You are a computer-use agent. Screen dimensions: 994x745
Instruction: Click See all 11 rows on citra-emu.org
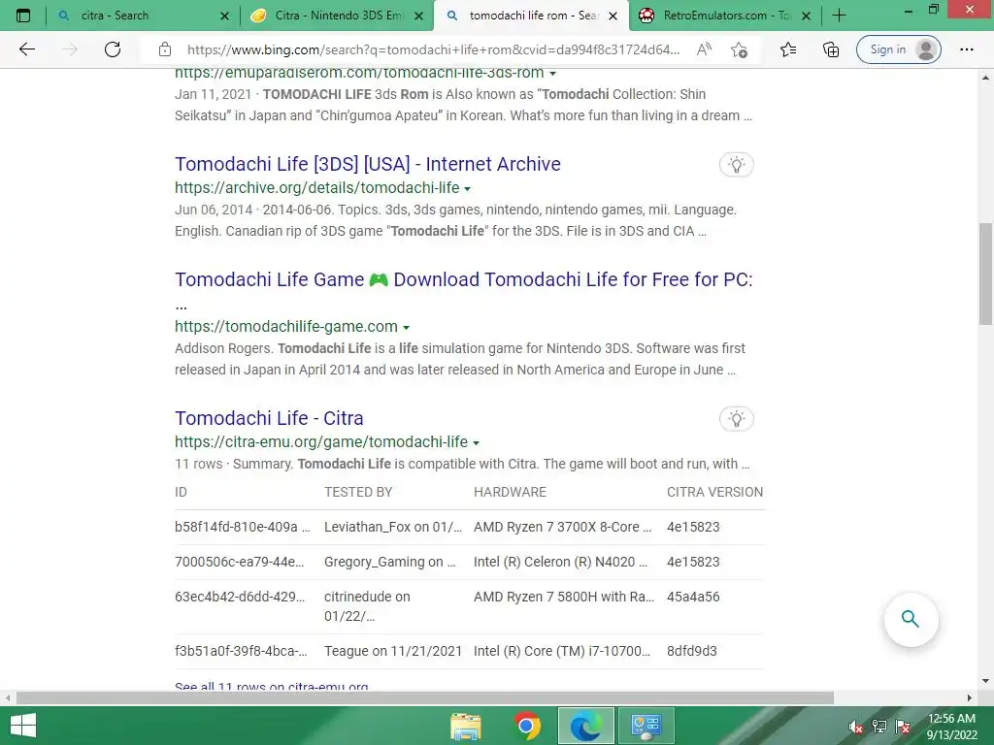[272, 686]
